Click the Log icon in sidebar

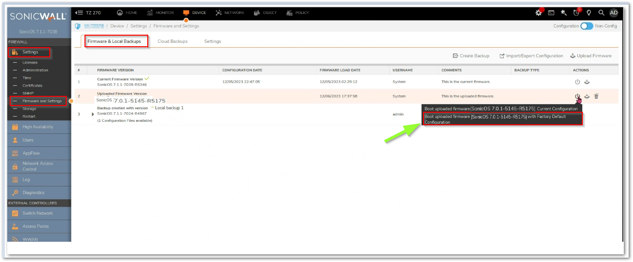tap(15, 180)
